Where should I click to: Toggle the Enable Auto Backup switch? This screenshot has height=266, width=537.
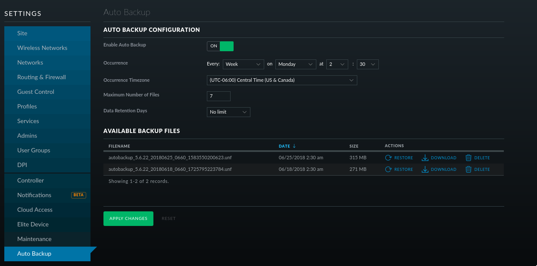tap(220, 46)
